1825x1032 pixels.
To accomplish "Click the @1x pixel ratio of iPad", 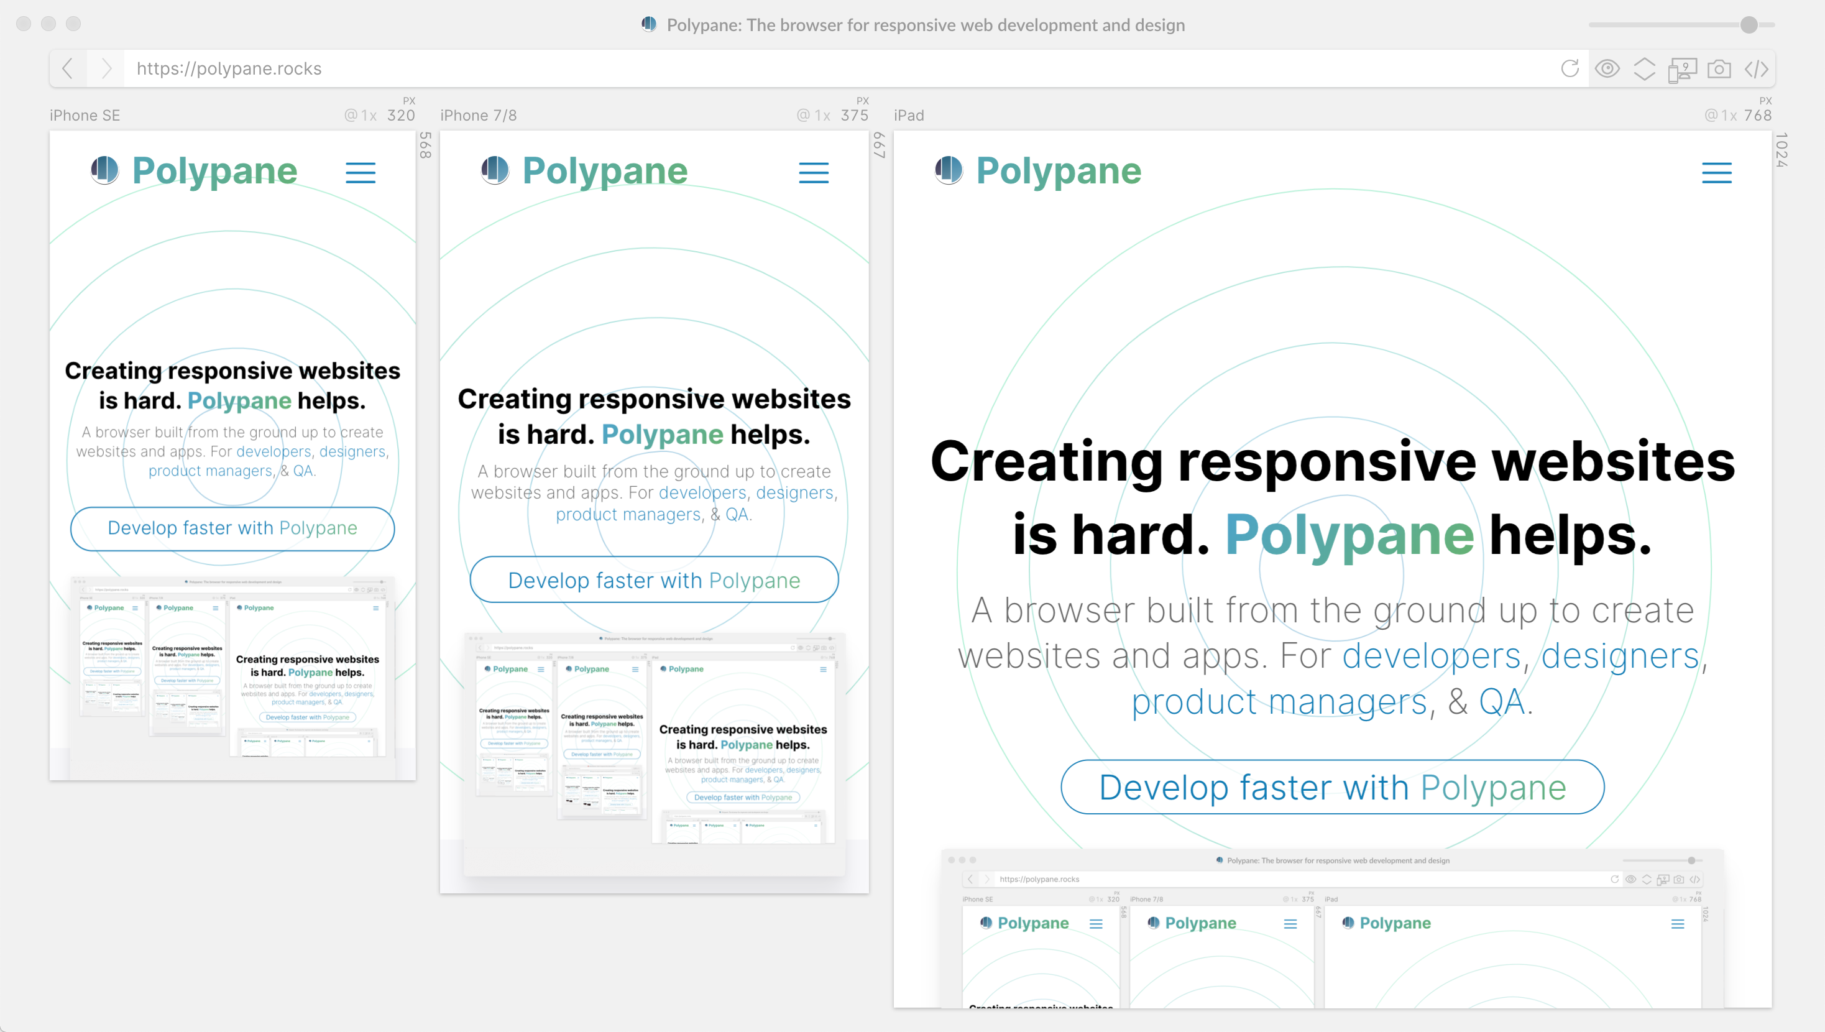I will 1720,116.
